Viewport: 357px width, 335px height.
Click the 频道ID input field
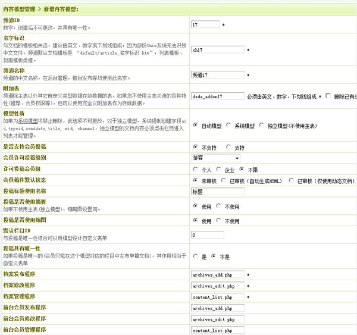205,24
